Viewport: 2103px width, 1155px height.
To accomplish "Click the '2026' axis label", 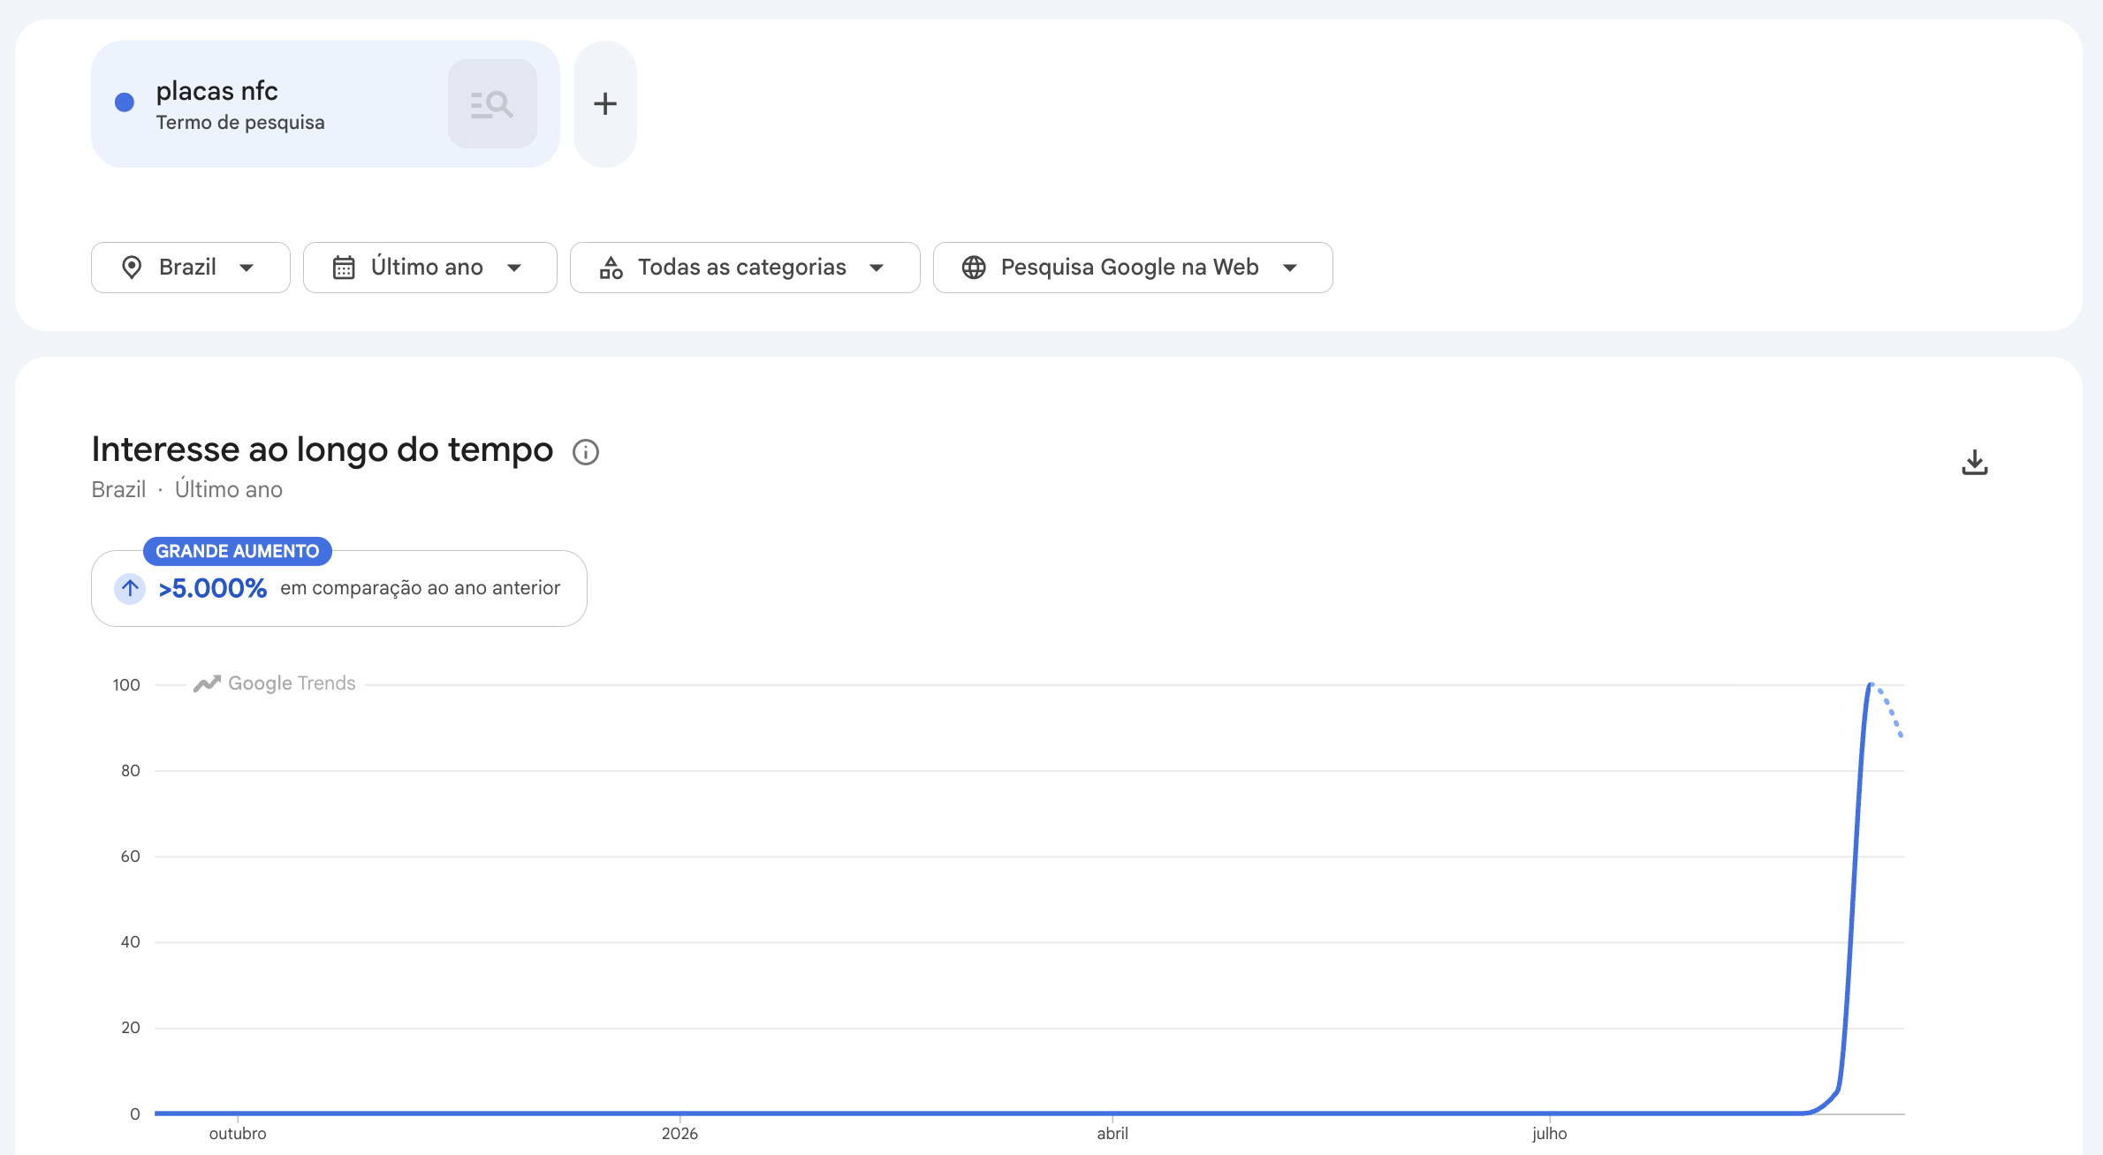I will [x=679, y=1134].
